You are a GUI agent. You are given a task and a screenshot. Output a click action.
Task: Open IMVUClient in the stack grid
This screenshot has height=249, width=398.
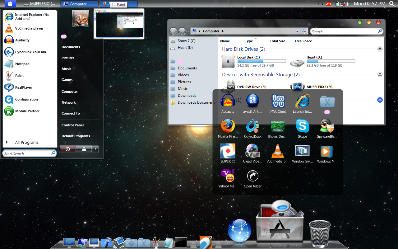pos(278,101)
